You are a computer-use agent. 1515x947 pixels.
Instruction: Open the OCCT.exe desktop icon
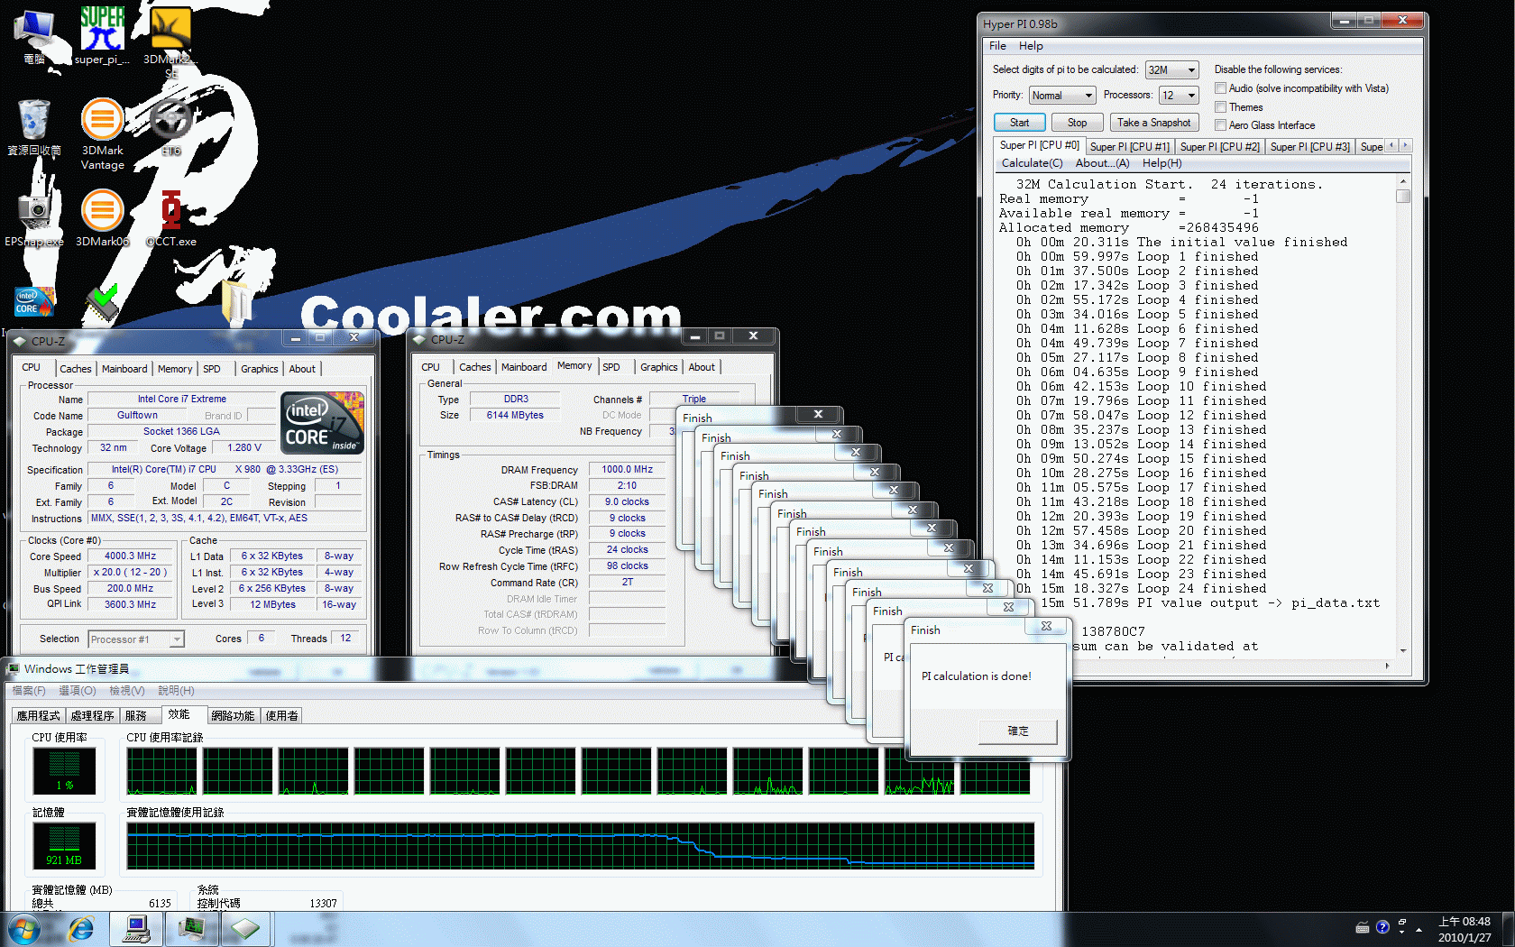coord(171,218)
